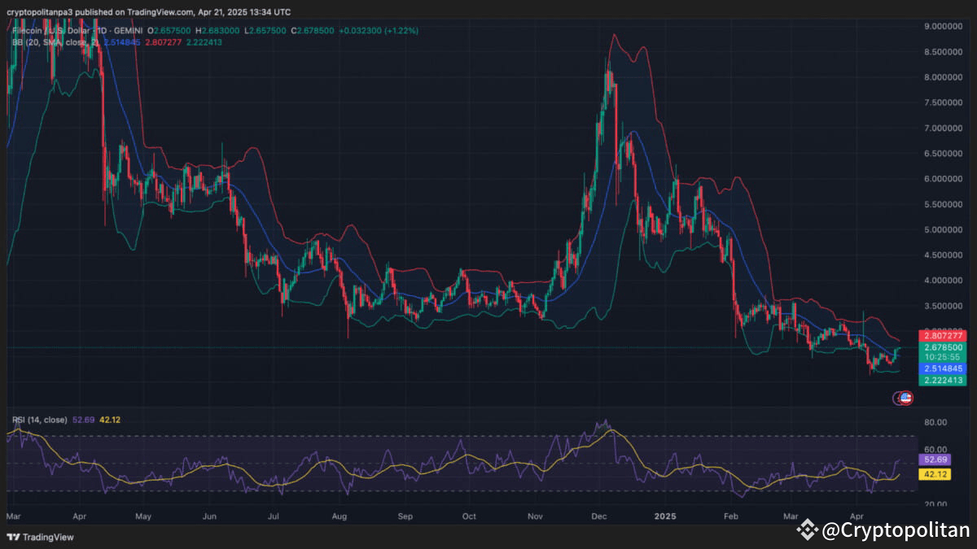977x549 pixels.
Task: Click yellow 42.12 value in RSI legend
Action: click(x=110, y=420)
